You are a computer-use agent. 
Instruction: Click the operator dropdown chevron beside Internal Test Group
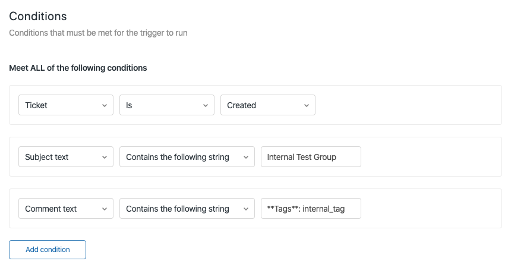coord(246,157)
